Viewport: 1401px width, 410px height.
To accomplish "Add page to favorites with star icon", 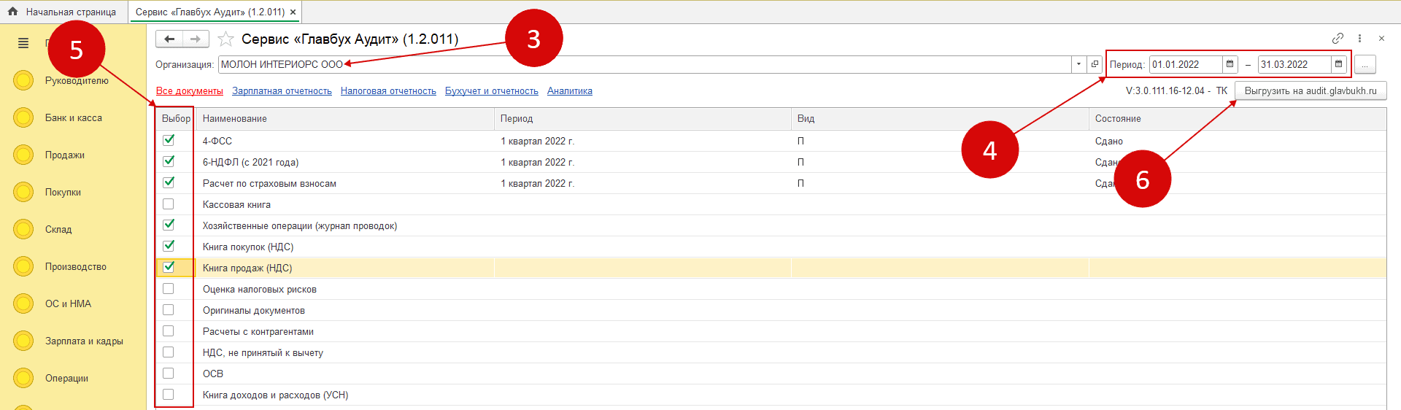I will click(226, 39).
